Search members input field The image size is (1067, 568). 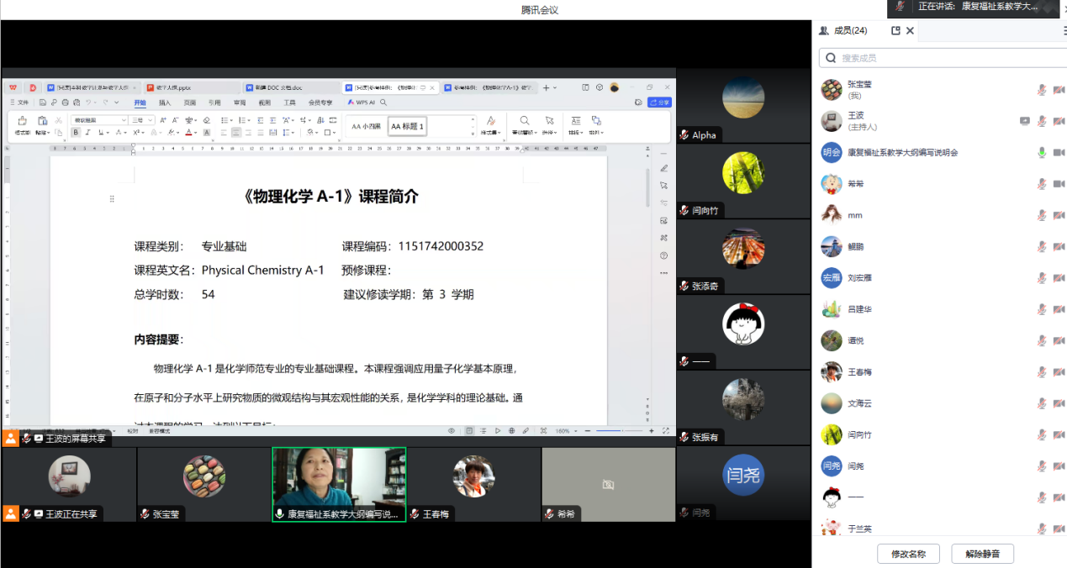click(942, 57)
